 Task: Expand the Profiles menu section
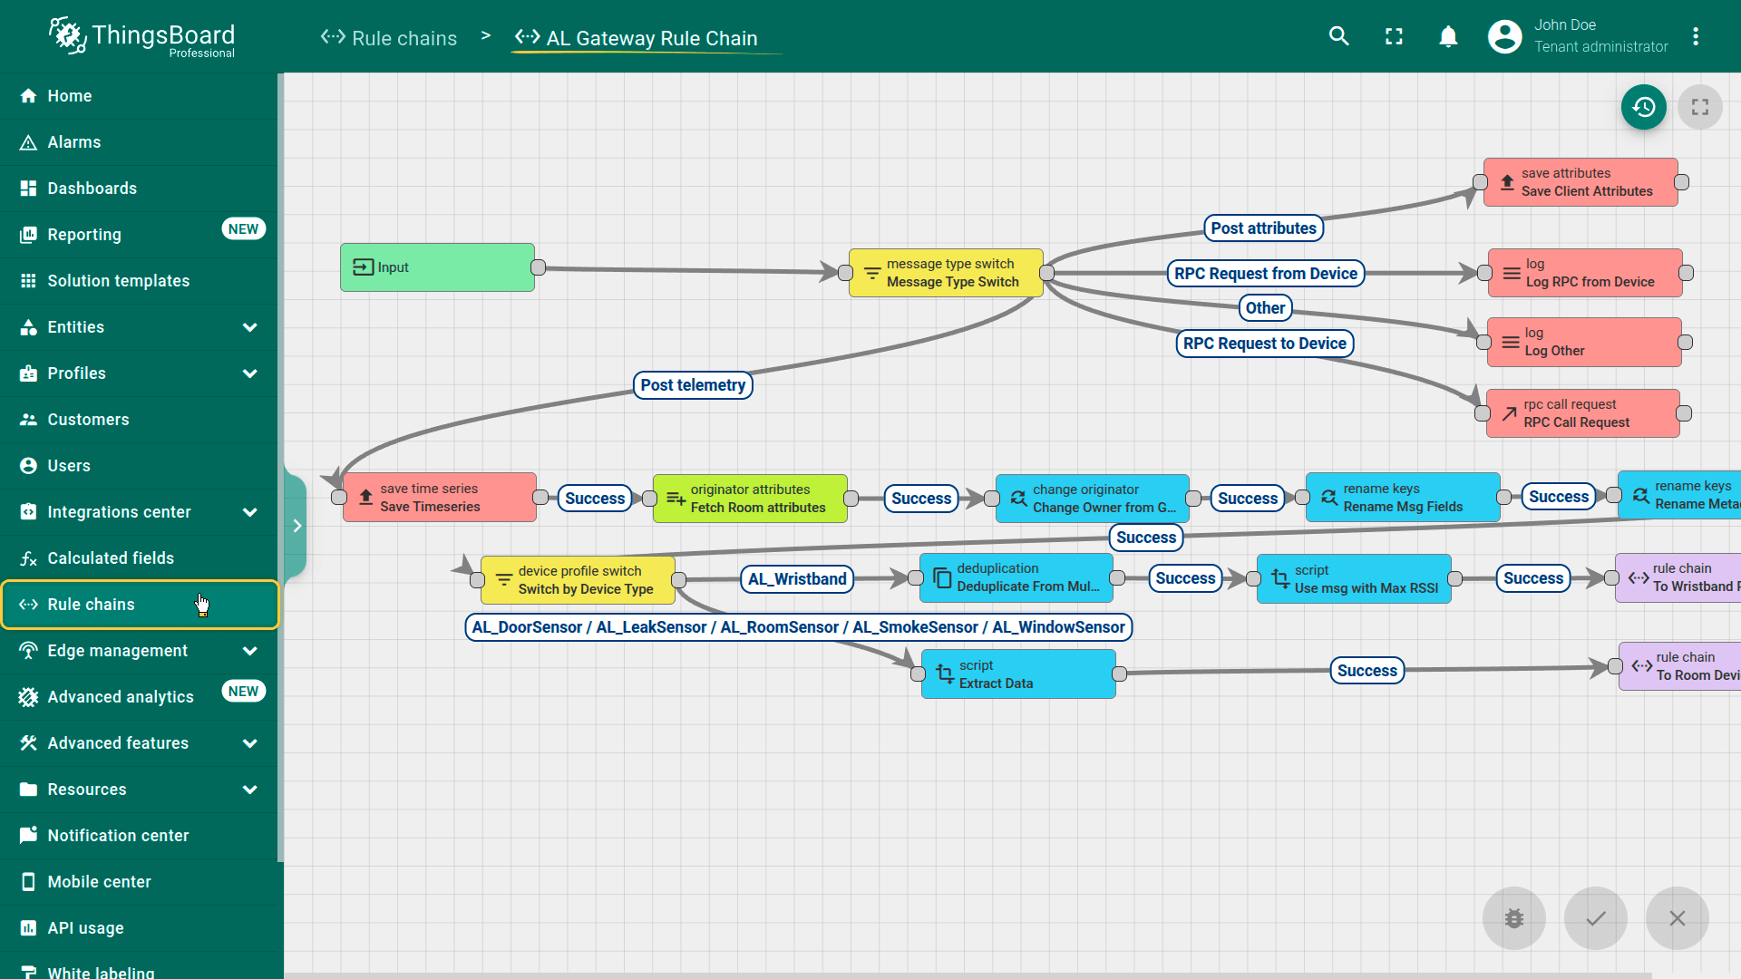pyautogui.click(x=249, y=373)
